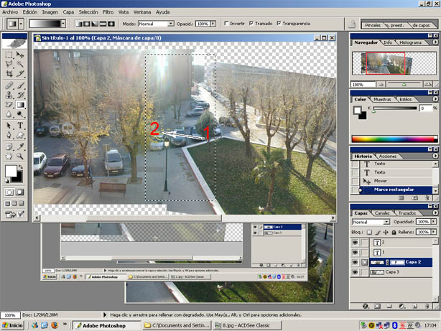Screen dimensions: 441x331
Task: Click the Jump to ImageReady icon
Action: pyautogui.click(x=11, y=215)
